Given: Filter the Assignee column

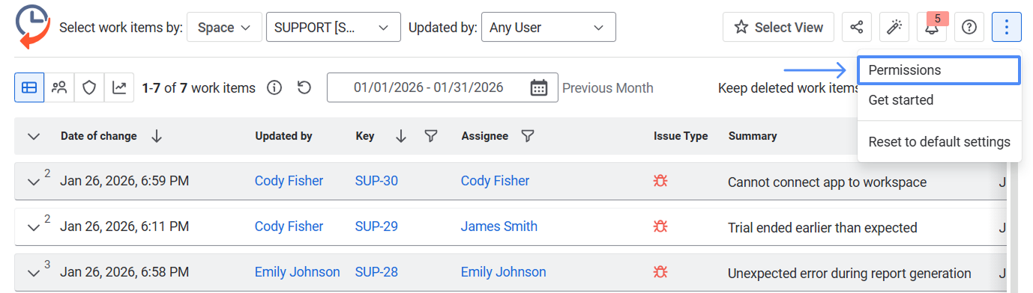Looking at the screenshot, I should click(528, 136).
